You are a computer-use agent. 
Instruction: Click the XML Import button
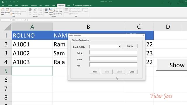(x=85, y=9)
